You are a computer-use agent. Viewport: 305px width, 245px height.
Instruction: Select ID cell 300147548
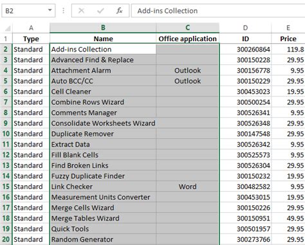coord(245,134)
